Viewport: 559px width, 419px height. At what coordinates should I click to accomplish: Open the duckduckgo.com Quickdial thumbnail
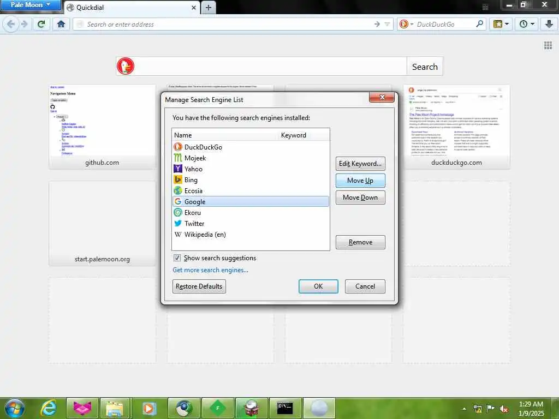(456, 127)
